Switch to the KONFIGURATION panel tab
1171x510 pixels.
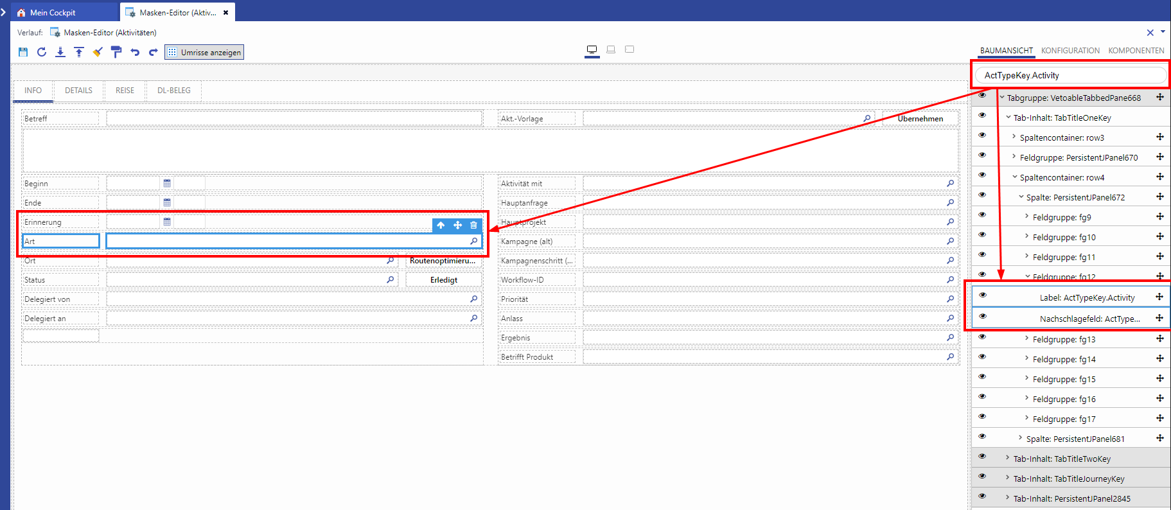1070,51
